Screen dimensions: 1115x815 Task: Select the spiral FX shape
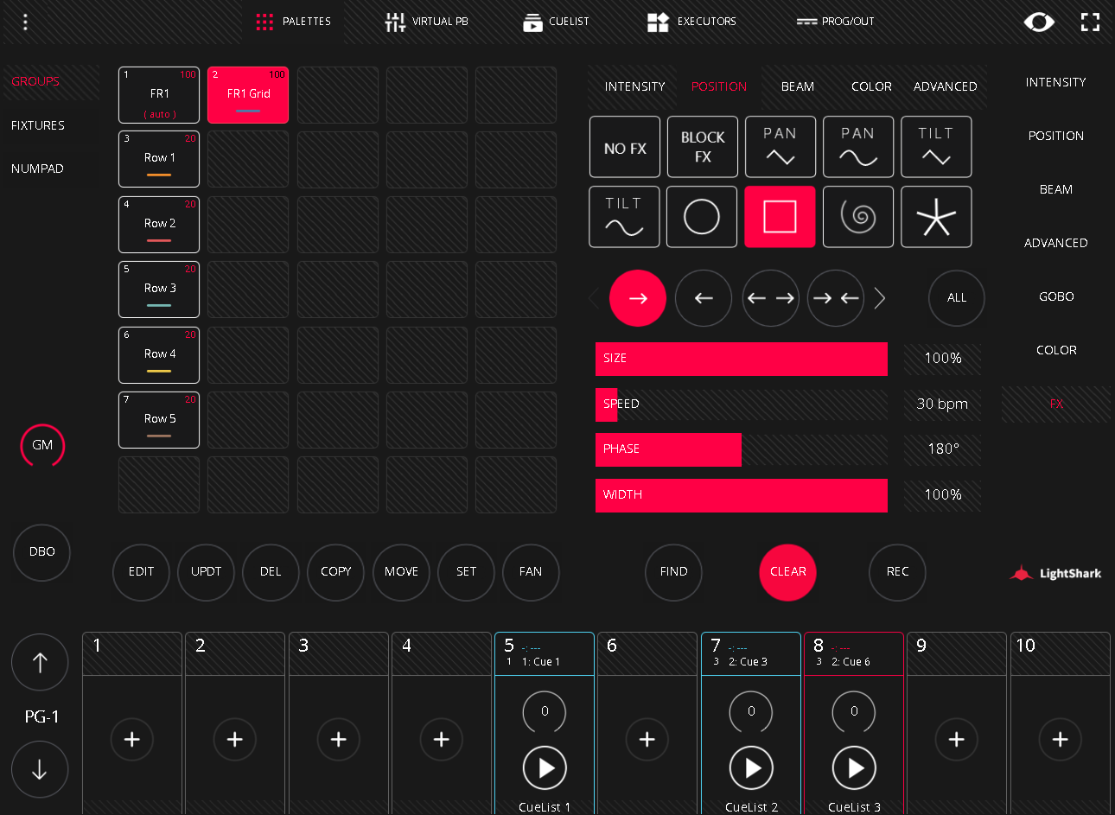click(857, 217)
